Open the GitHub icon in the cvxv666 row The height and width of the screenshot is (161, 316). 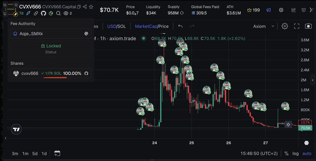(x=86, y=73)
